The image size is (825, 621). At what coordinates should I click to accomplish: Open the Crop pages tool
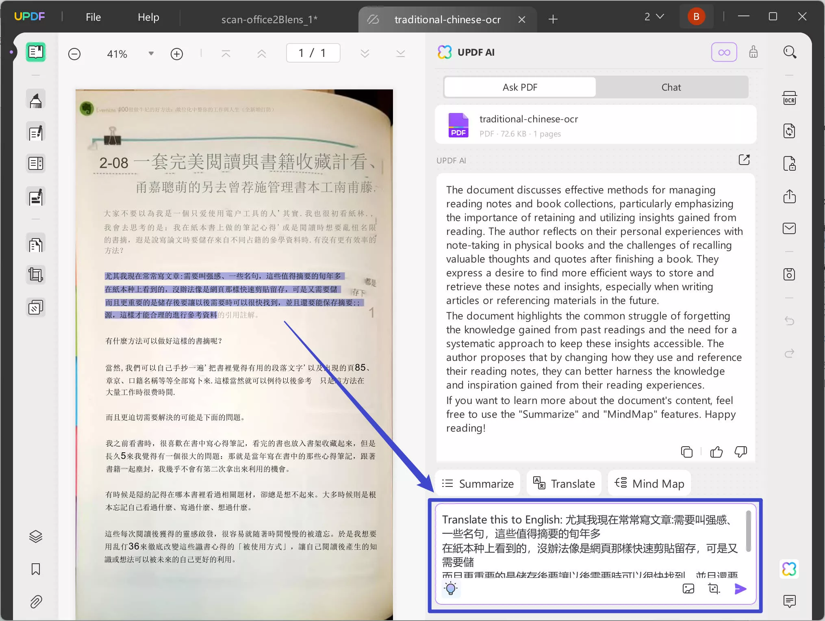click(36, 274)
